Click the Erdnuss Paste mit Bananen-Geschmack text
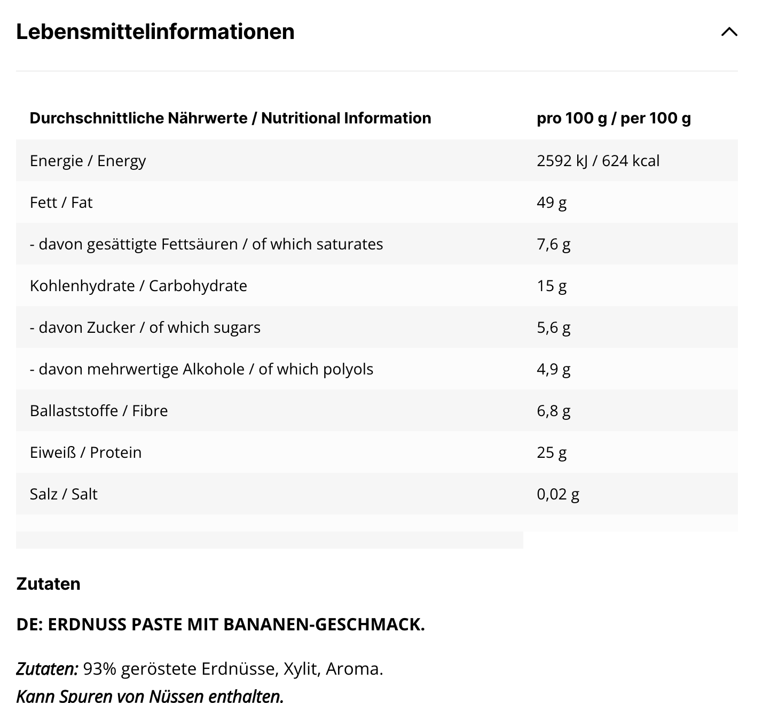The image size is (770, 703). click(221, 624)
